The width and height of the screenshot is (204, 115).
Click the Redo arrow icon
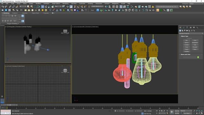pyautogui.click(x=6, y=6)
